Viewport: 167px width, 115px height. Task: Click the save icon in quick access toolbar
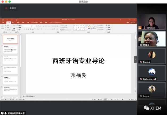(3, 19)
